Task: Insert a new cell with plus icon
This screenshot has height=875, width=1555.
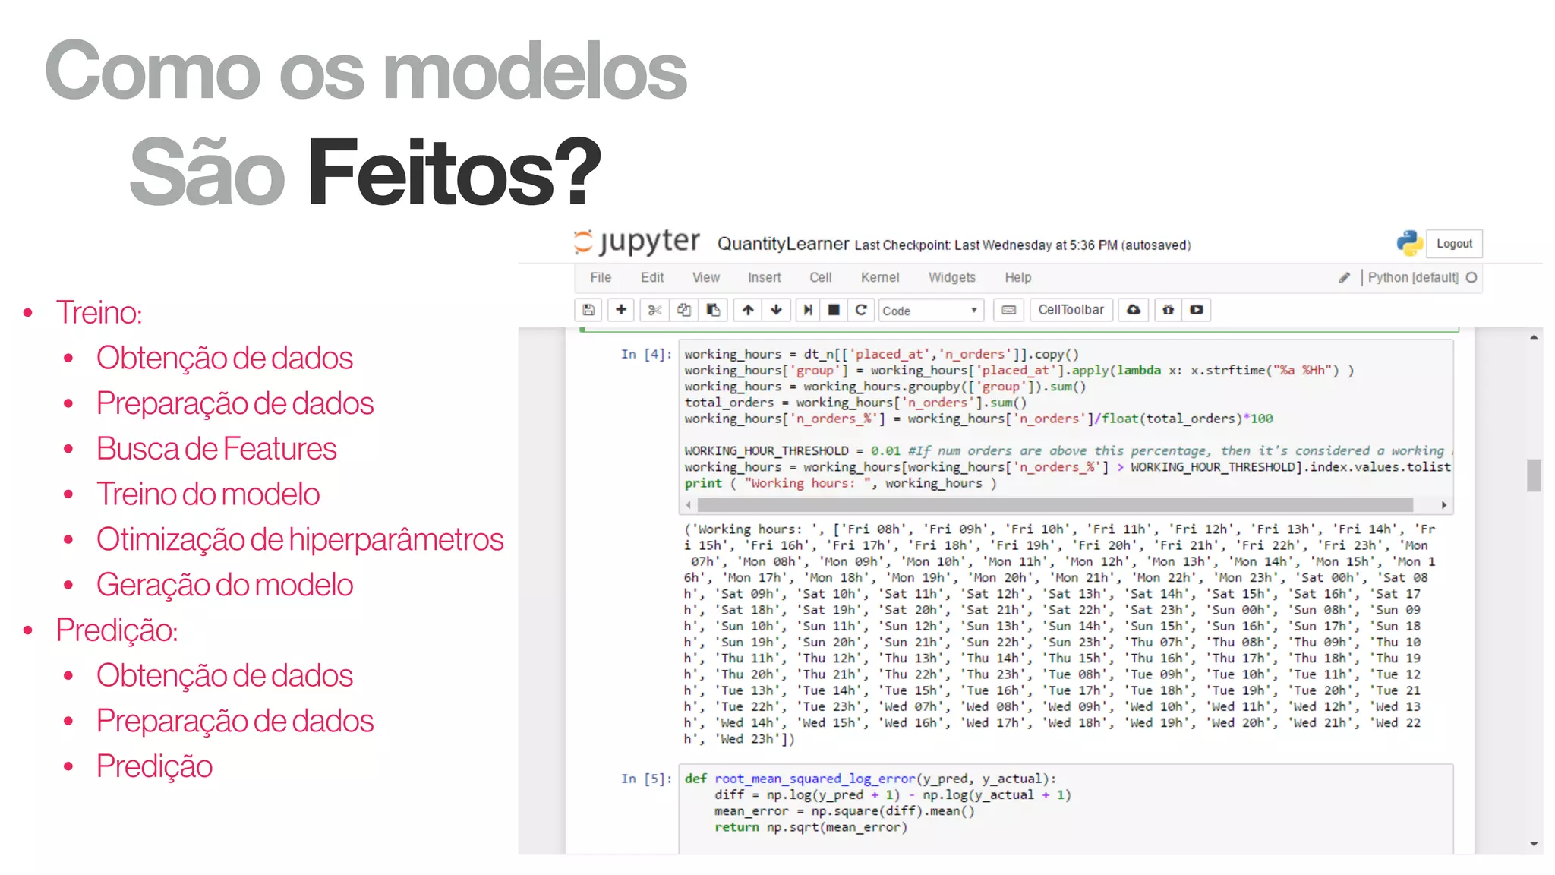Action: pos(621,310)
